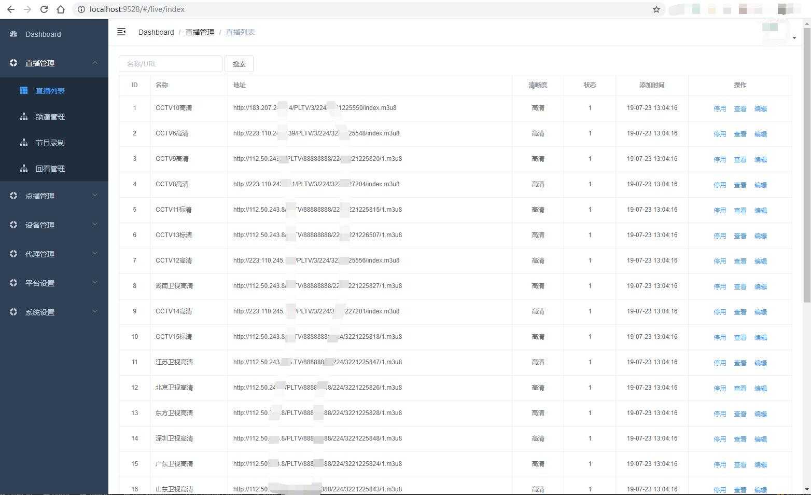Click the Dashboard gauge icon in sidebar
811x495 pixels.
(13, 34)
